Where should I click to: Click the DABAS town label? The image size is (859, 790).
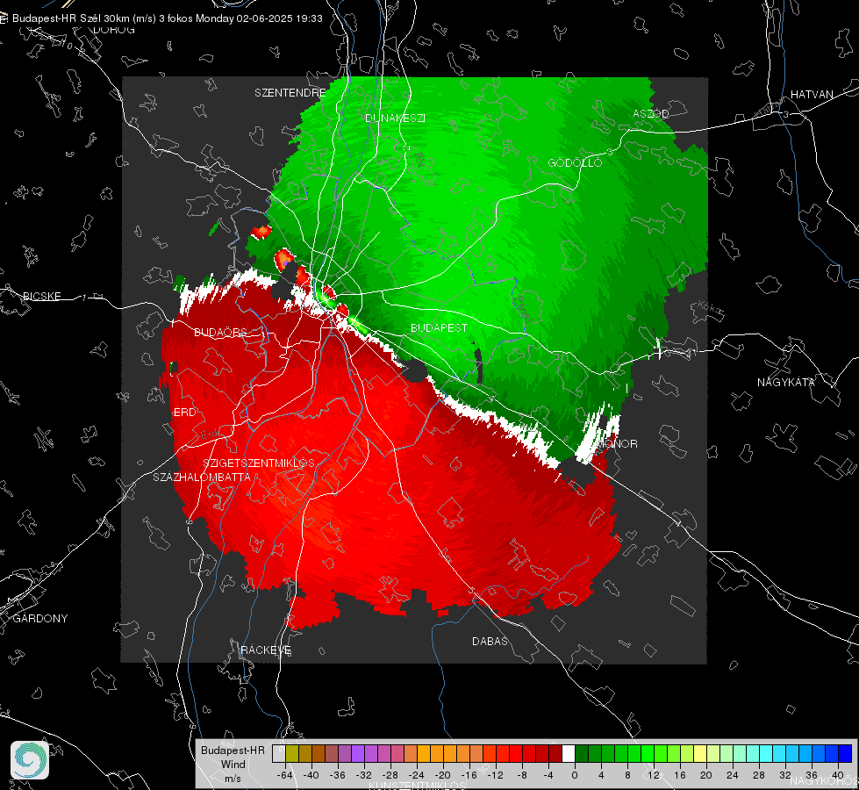click(x=490, y=641)
